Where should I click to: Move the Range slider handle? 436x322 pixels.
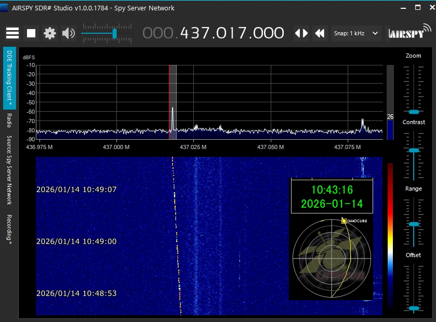pos(414,224)
